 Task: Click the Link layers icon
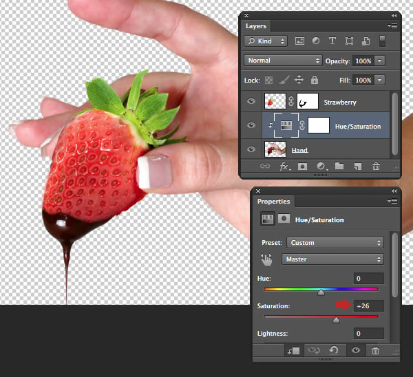tap(265, 166)
